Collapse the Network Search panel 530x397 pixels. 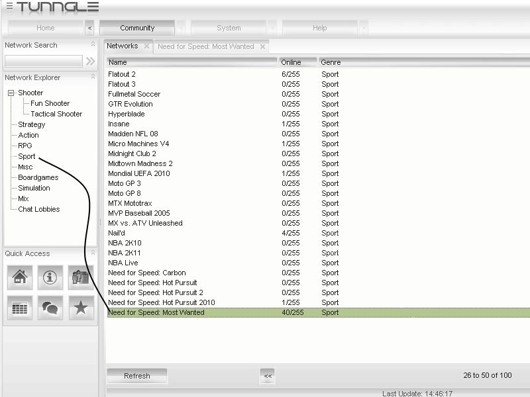(93, 45)
